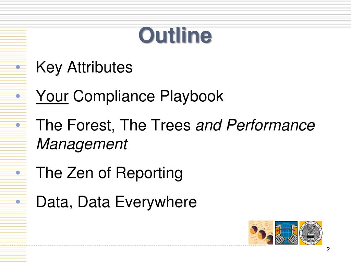The width and height of the screenshot is (351, 263).
Task: Click the slide number 2
Action: 328,249
